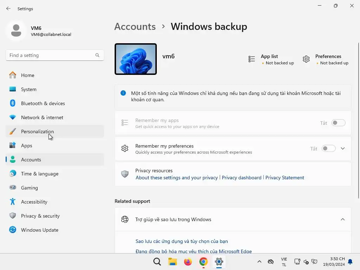The width and height of the screenshot is (360, 270).
Task: Open Sao lưu các ứng dụng link
Action: point(182,241)
